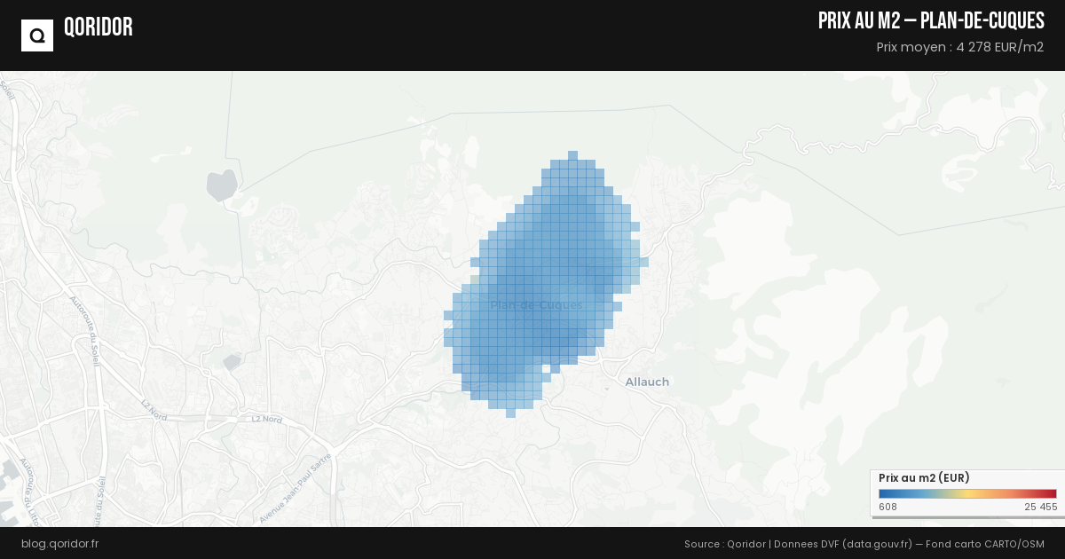Click the source attribution text in the footer
1065x559 pixels.
pos(864,543)
